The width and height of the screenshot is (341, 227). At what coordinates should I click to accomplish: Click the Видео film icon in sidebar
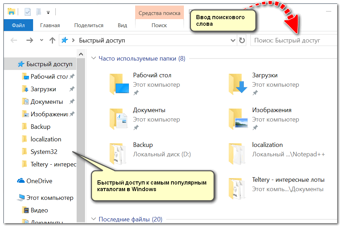coord(26,210)
